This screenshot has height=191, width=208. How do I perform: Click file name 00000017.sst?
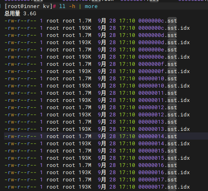point(158,180)
